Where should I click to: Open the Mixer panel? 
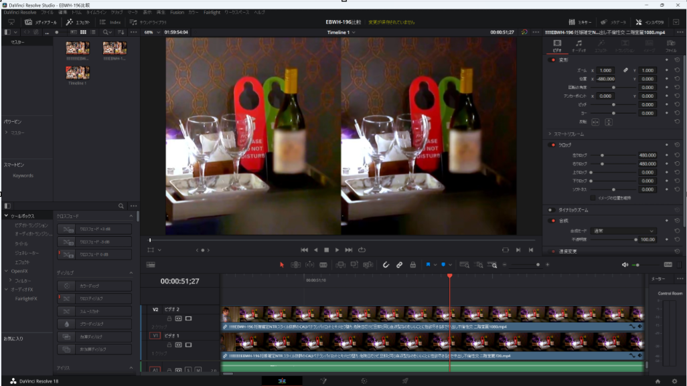[581, 22]
